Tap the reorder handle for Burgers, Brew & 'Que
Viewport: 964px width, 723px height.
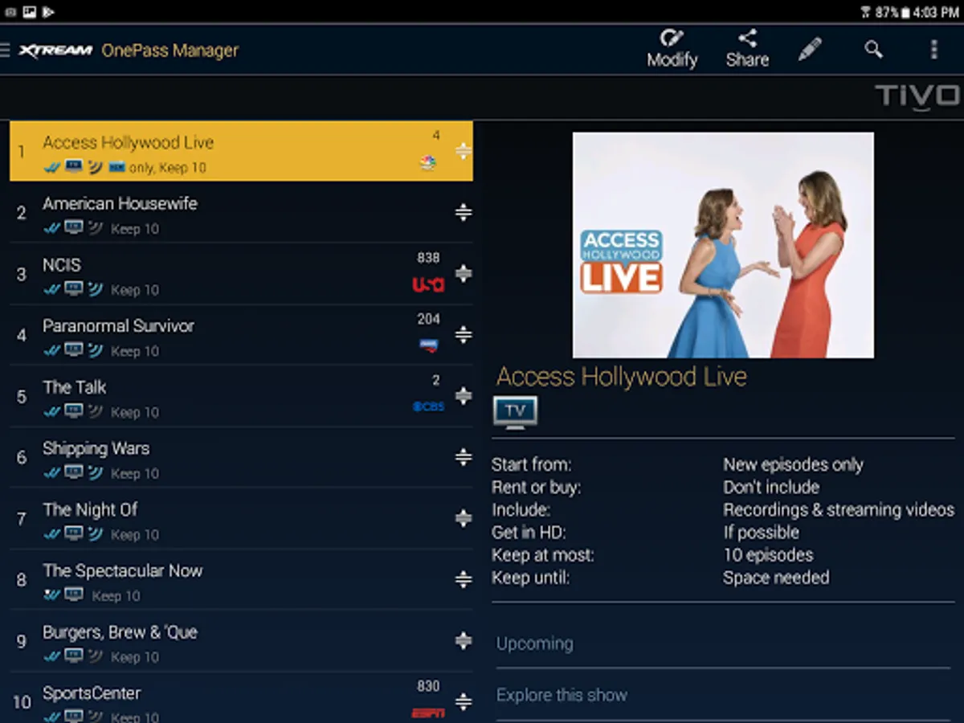(463, 640)
